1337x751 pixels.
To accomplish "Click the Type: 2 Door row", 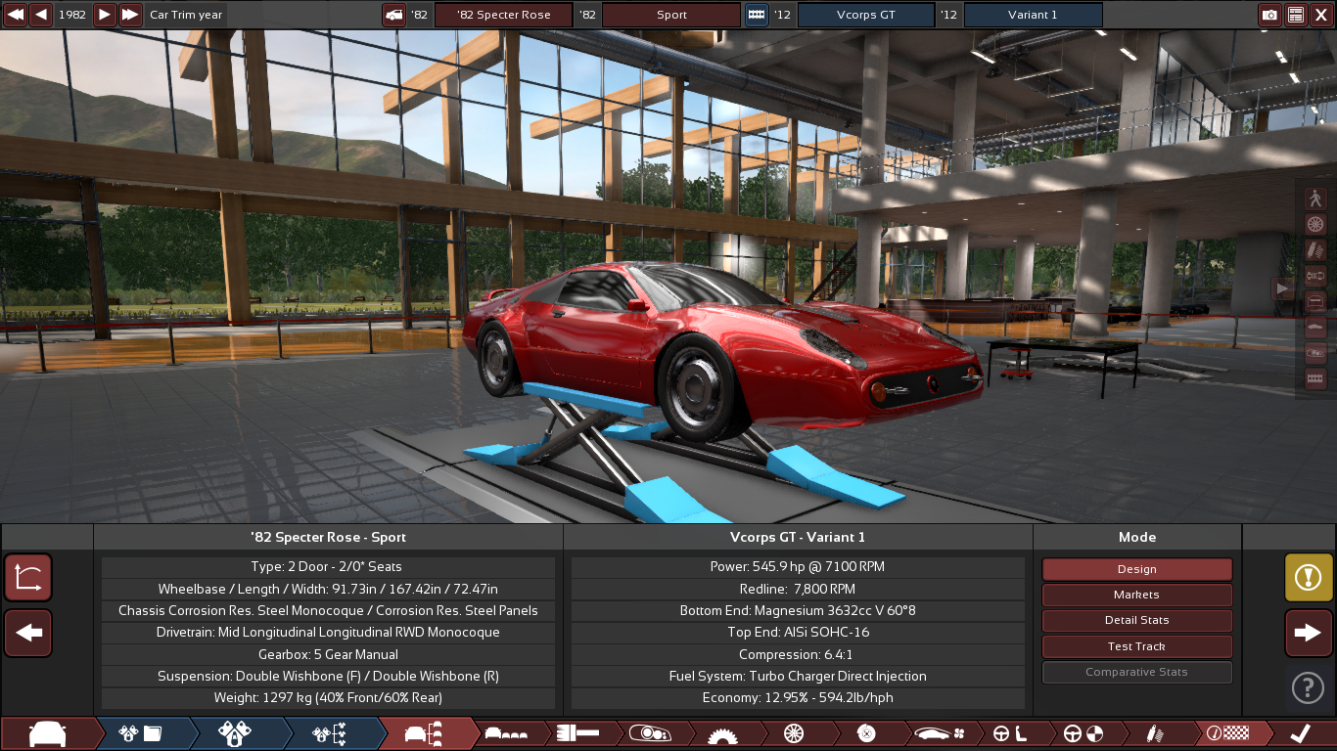I will [328, 566].
